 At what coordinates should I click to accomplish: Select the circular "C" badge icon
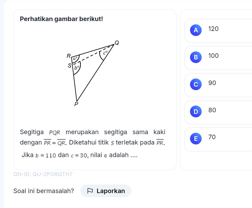(195, 85)
